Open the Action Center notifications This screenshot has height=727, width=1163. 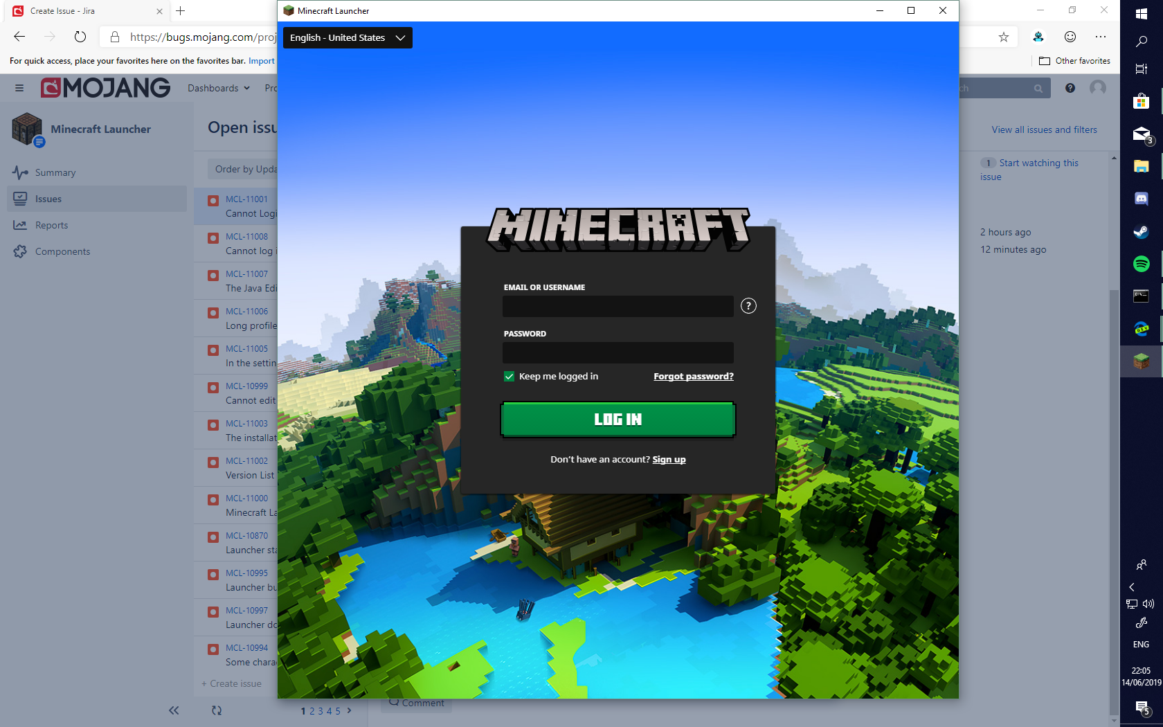tap(1142, 708)
